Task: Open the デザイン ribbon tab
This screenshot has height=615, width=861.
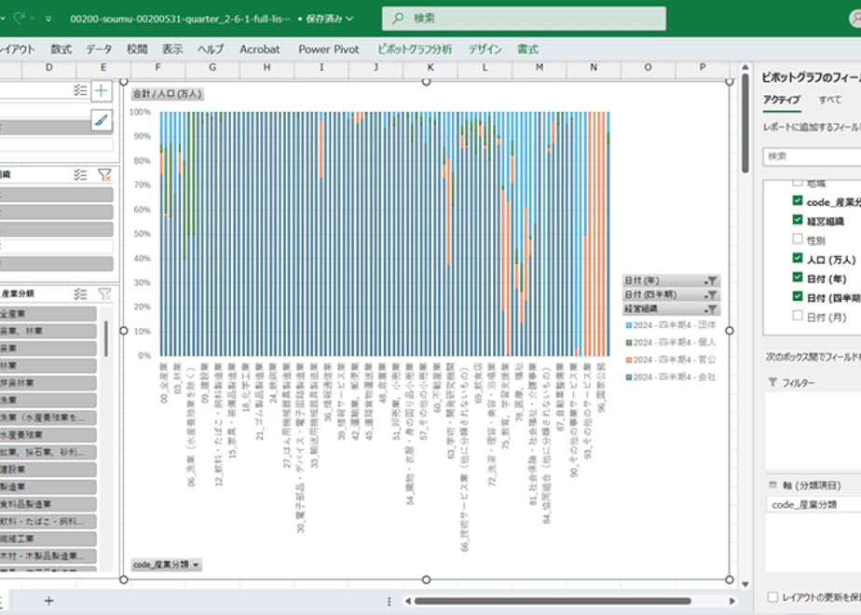Action: point(485,49)
